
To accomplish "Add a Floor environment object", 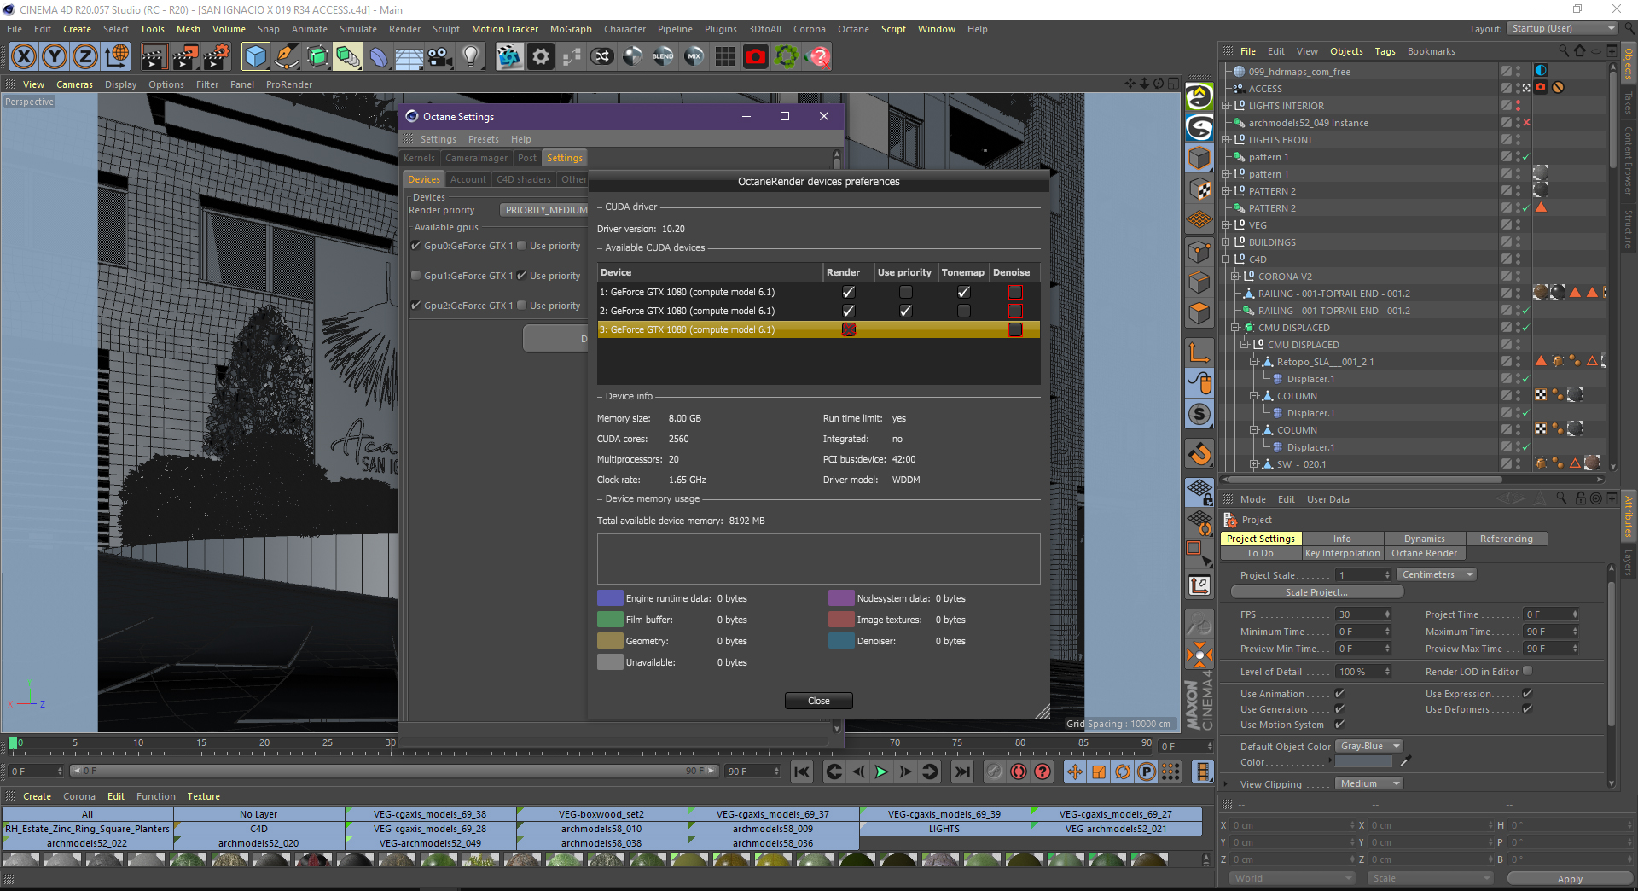I will [409, 57].
